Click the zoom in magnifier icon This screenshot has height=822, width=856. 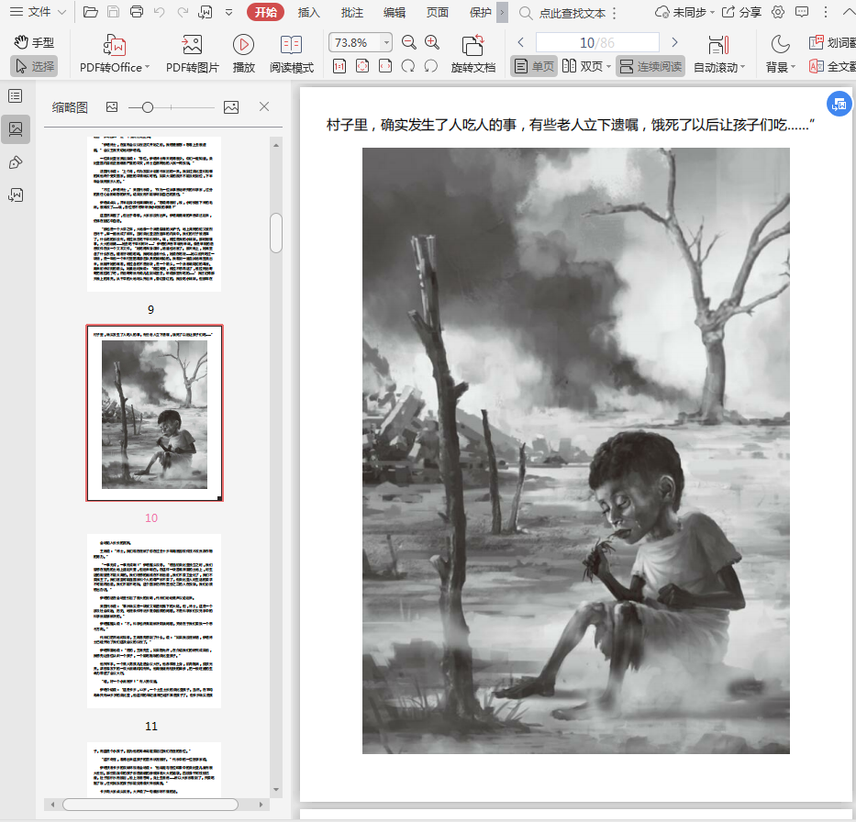432,42
